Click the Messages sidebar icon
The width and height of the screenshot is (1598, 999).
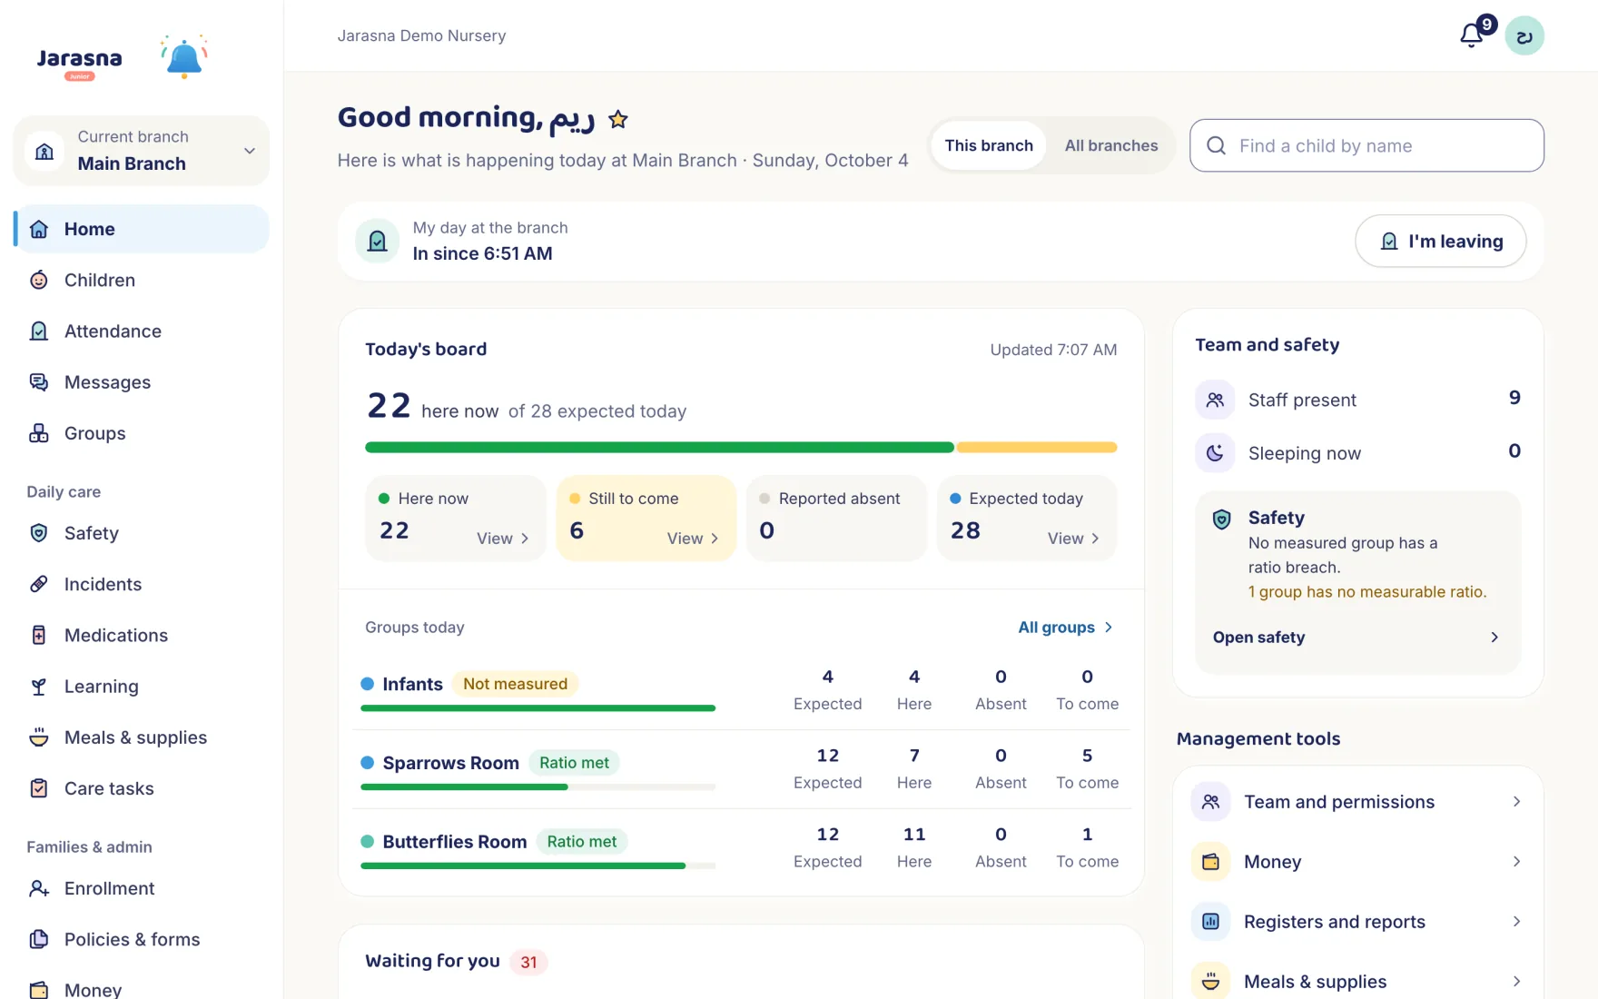click(x=39, y=382)
